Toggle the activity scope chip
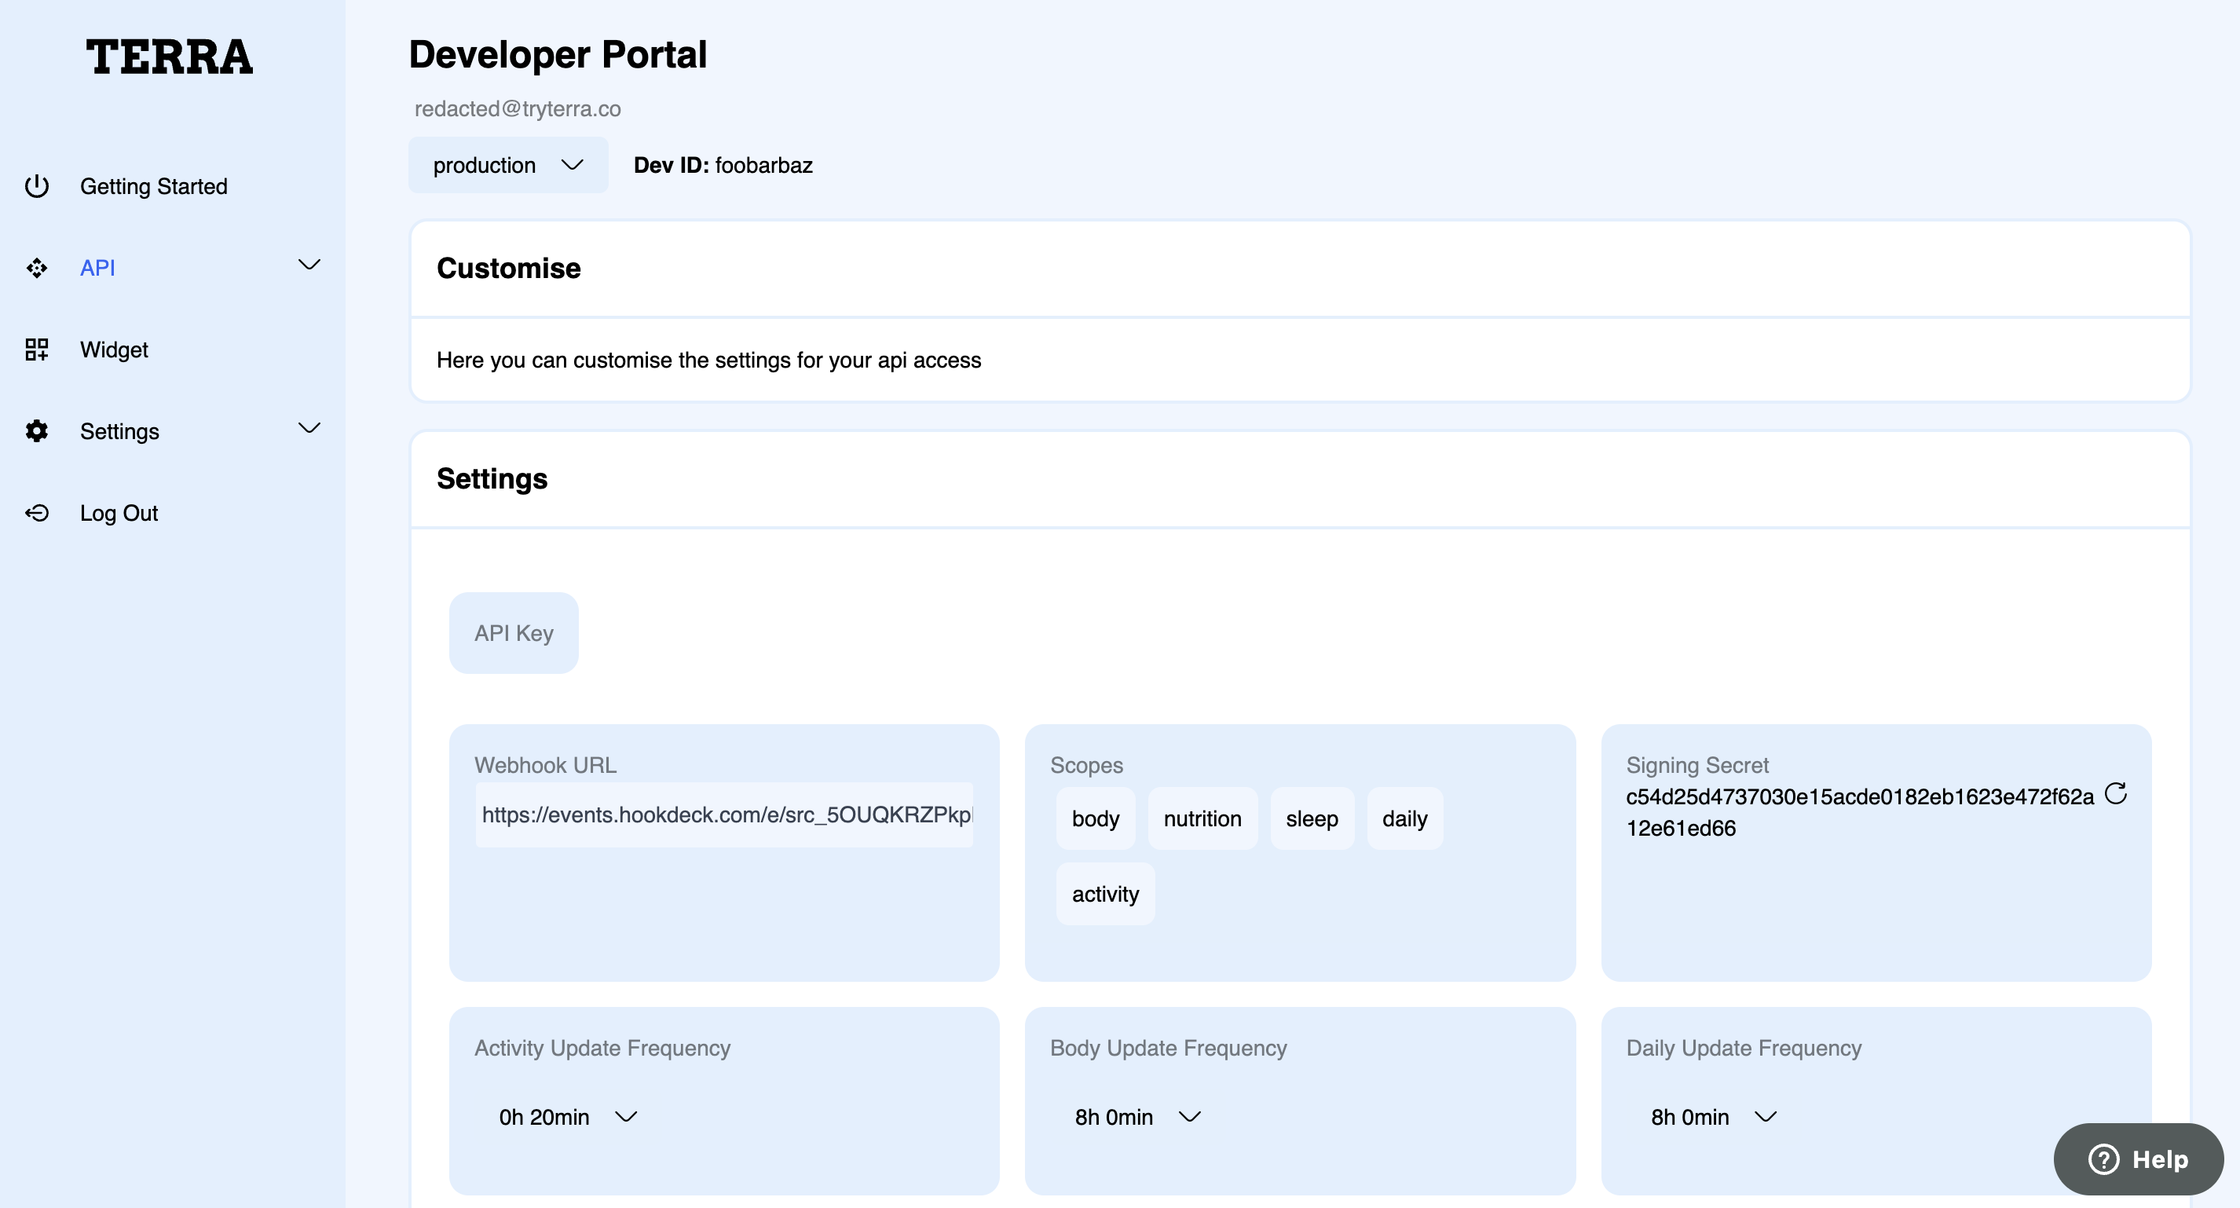Viewport: 2240px width, 1208px height. click(1104, 894)
